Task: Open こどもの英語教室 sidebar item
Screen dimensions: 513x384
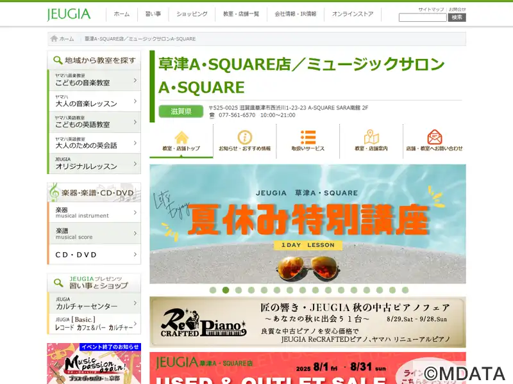Action: point(94,122)
